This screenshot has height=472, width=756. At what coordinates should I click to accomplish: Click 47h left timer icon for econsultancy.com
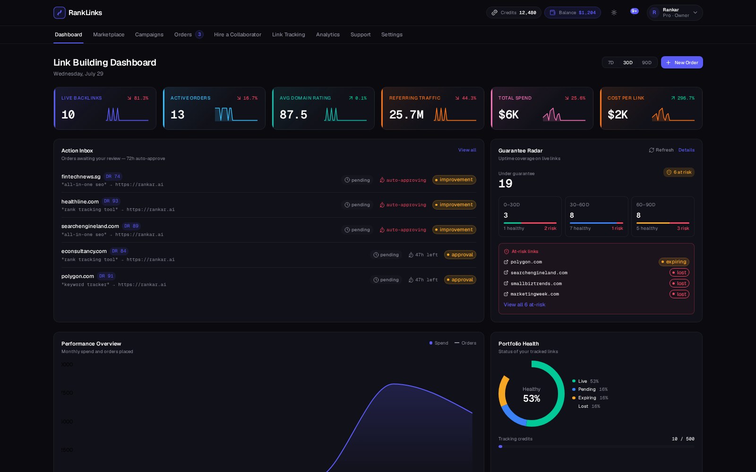pos(411,255)
